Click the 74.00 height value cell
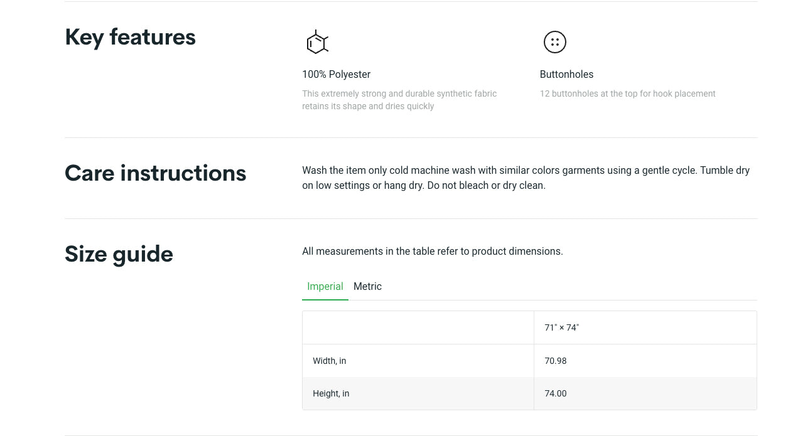Viewport: 788px width, 436px height. 556,393
